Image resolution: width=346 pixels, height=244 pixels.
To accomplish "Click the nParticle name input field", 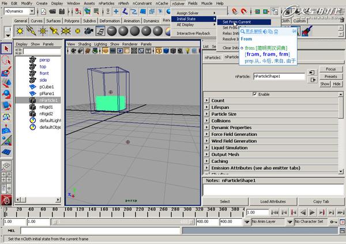I will click(279, 77).
